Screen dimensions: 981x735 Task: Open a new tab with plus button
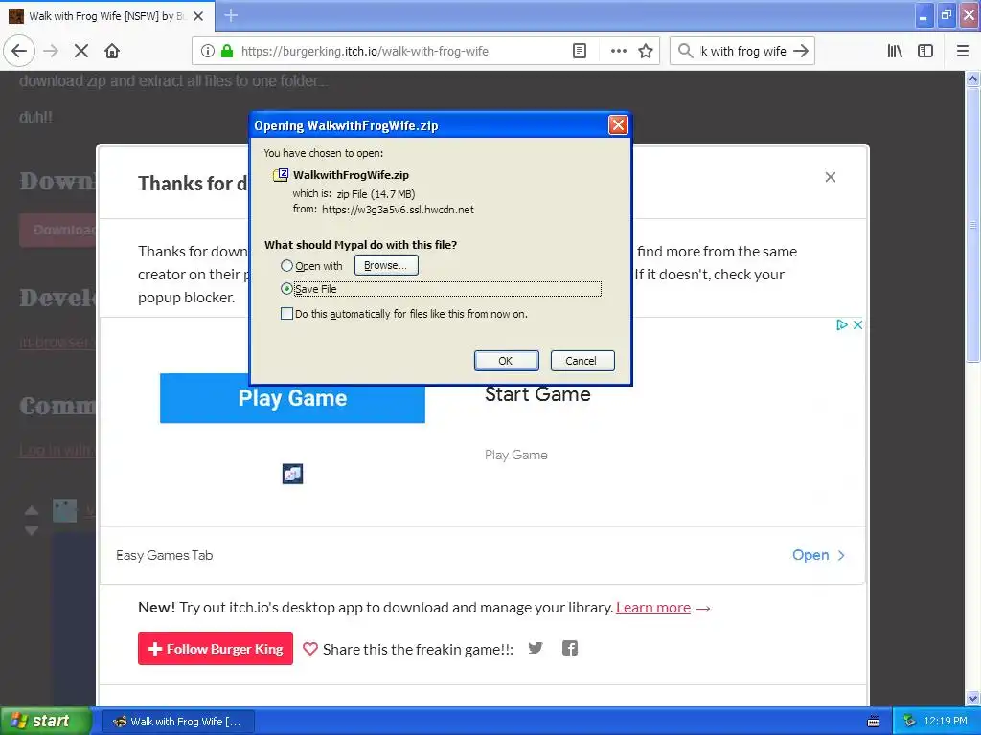coord(231,15)
